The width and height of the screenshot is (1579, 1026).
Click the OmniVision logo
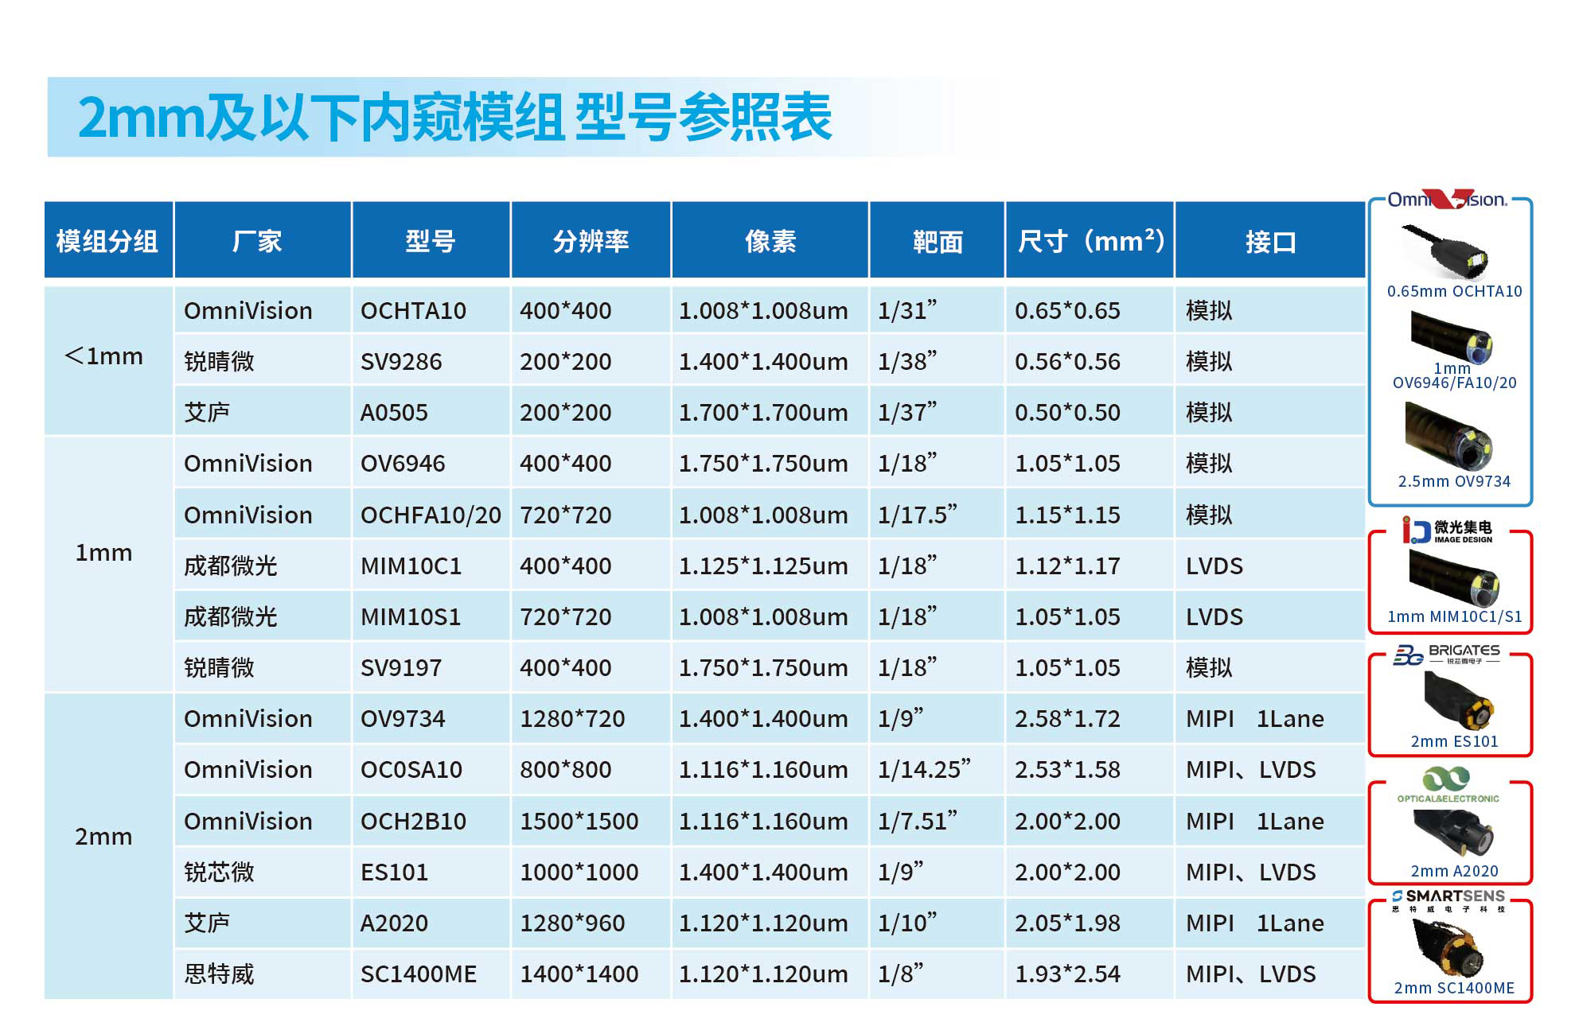pos(1447,199)
